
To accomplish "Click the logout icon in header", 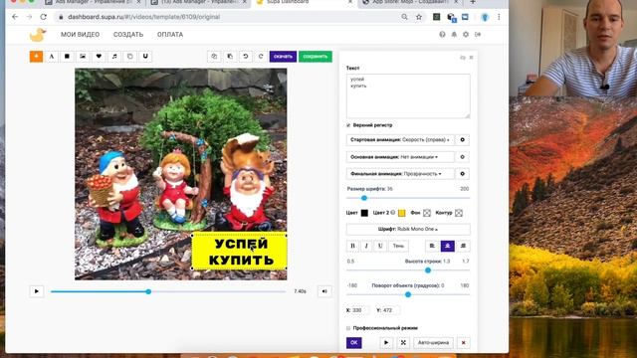I will click(478, 35).
